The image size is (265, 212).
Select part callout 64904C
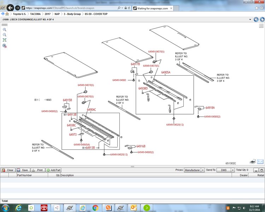tap(91, 110)
